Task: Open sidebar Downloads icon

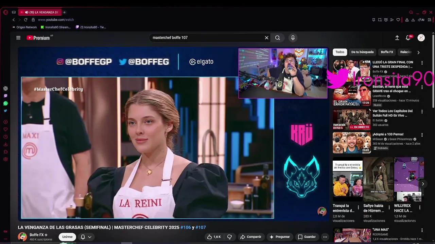Action: tap(5, 144)
